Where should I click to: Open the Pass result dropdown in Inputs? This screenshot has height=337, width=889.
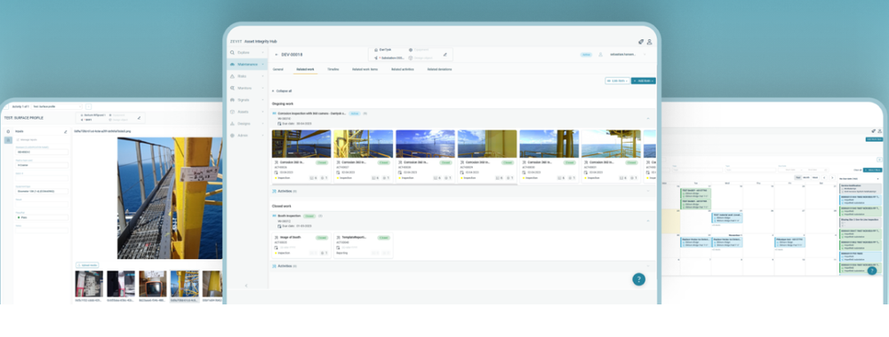pyautogui.click(x=42, y=217)
